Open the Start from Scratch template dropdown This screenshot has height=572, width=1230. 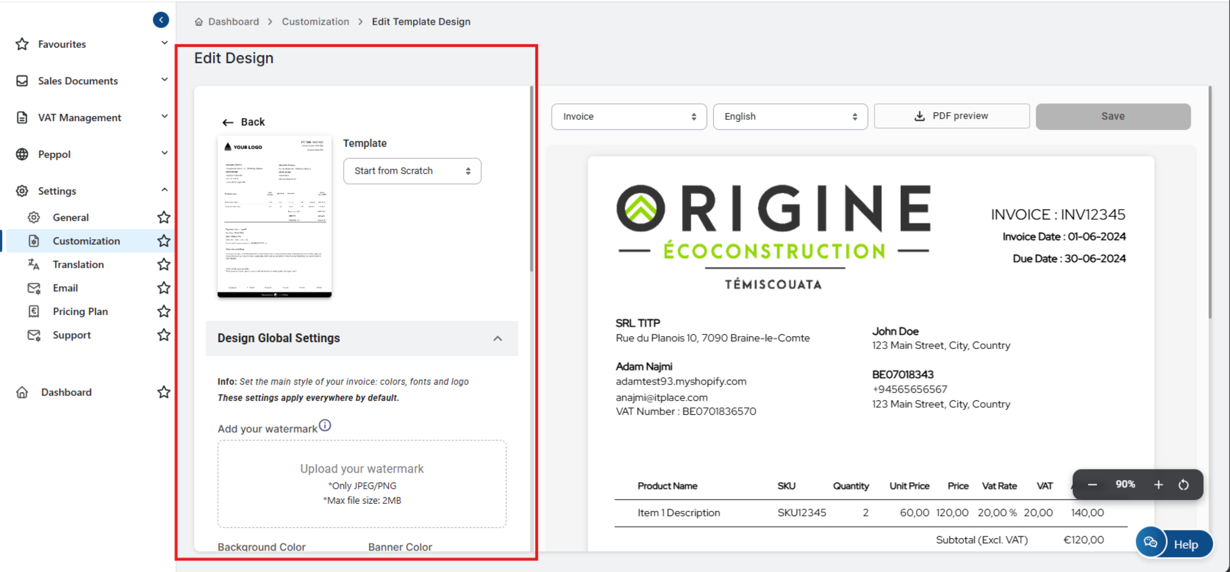(411, 171)
